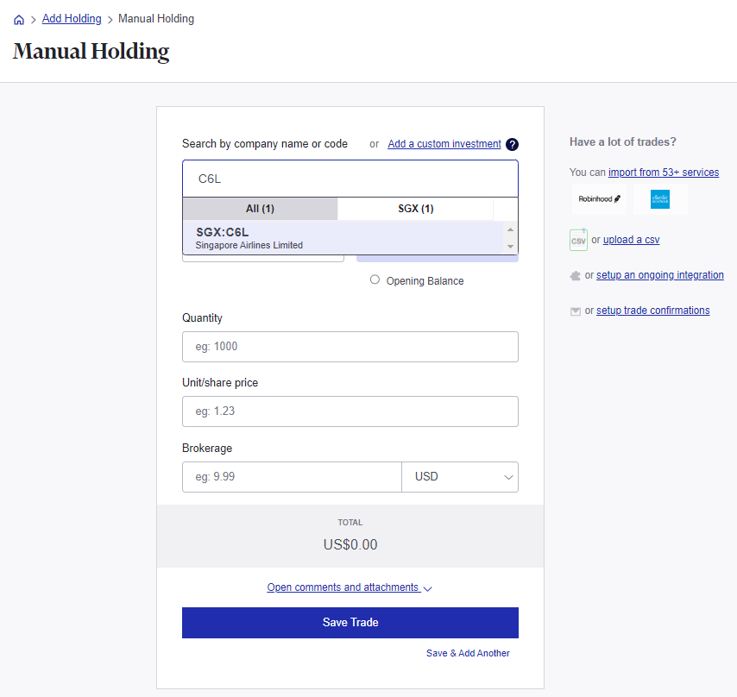Click Save & Add Another

[468, 653]
